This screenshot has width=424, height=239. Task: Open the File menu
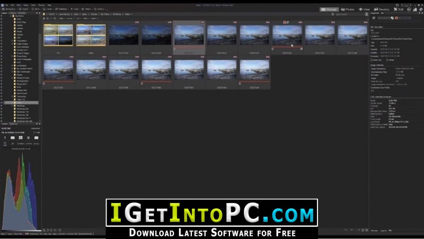6,5
